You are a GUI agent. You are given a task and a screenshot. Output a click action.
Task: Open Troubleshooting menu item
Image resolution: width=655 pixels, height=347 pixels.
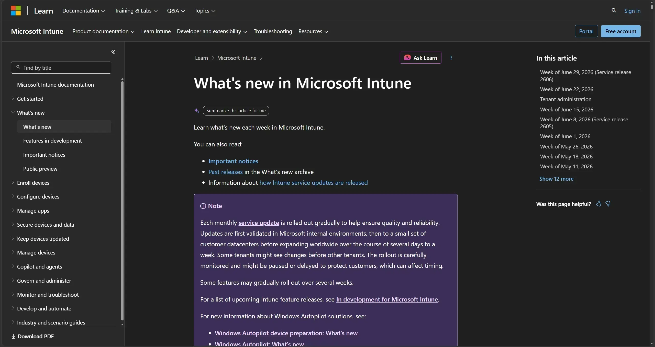pyautogui.click(x=273, y=31)
